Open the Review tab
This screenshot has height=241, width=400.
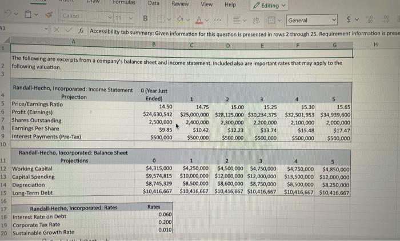pos(180,4)
